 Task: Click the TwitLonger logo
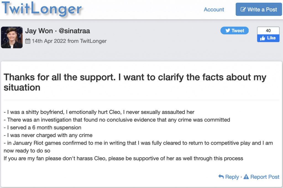42,9
